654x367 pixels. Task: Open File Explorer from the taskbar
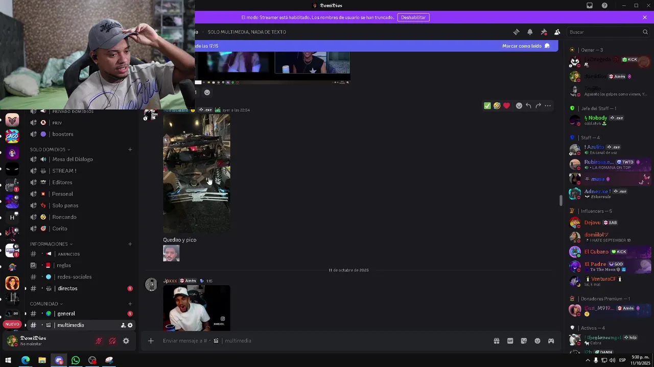[42, 360]
